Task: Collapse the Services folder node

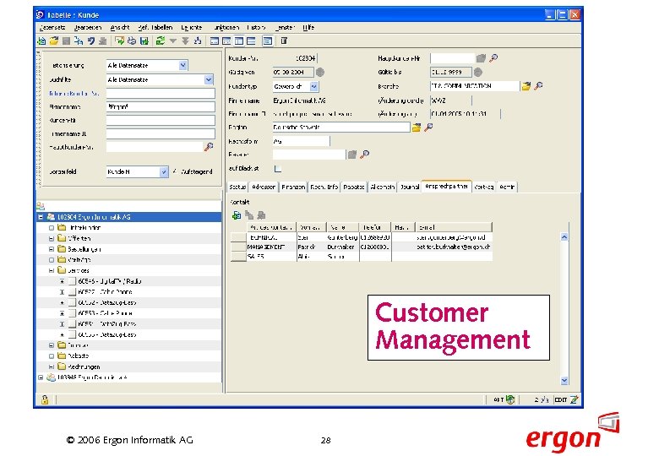Action: (x=52, y=271)
